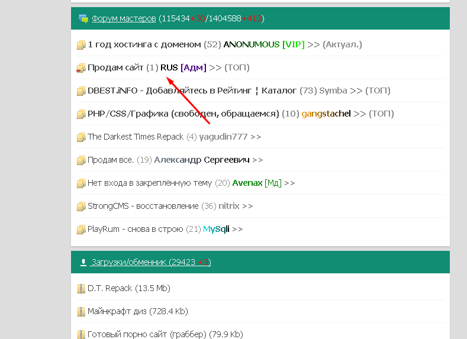Open the Форум мастеров section link
The image size is (467, 339).
pos(124,18)
